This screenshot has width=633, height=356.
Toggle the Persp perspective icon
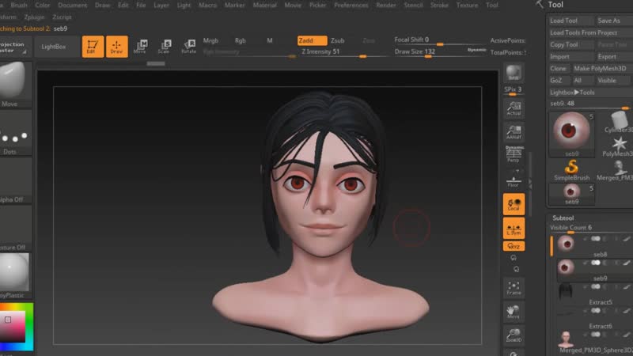[x=514, y=154]
